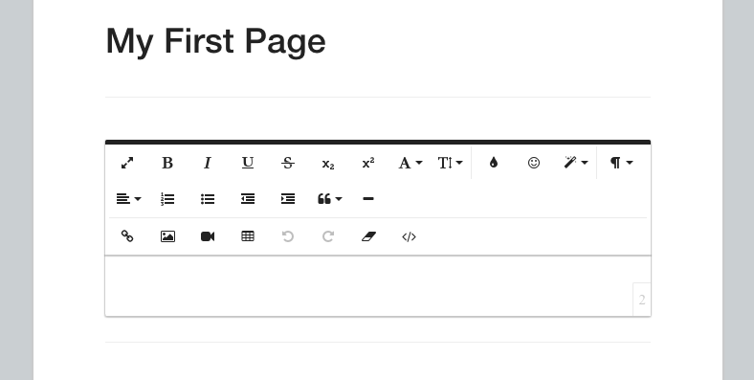The width and height of the screenshot is (754, 380).
Task: Click the subscript icon
Action: 328,163
